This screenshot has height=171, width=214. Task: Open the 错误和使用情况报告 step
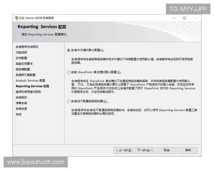point(28,92)
